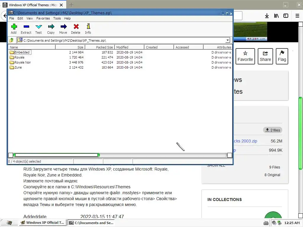Open the View menu in 7-Zip

click(x=30, y=18)
